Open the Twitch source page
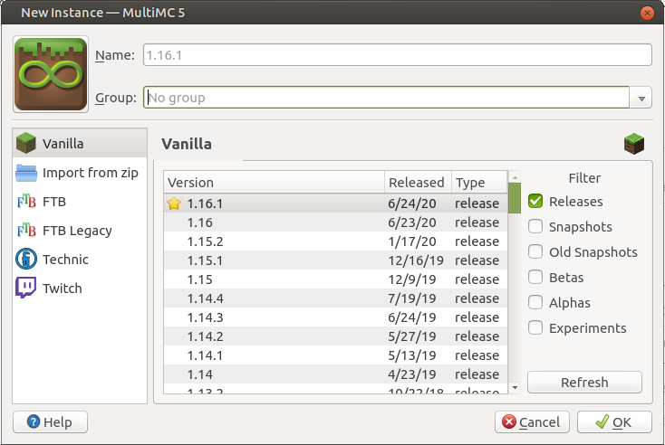This screenshot has width=665, height=445. [80, 288]
